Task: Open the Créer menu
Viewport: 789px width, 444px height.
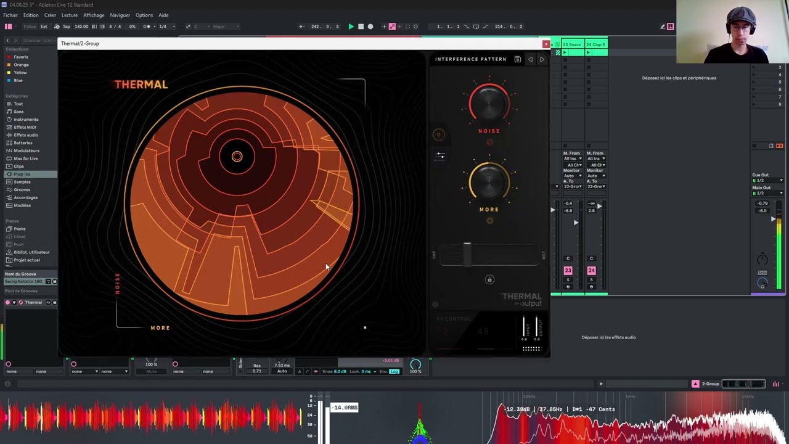Action: (50, 15)
